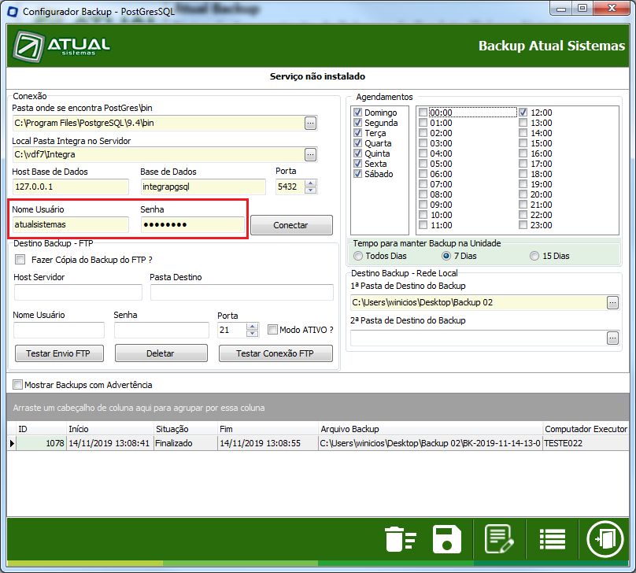Toggle the Terça checkbox

coord(357,132)
